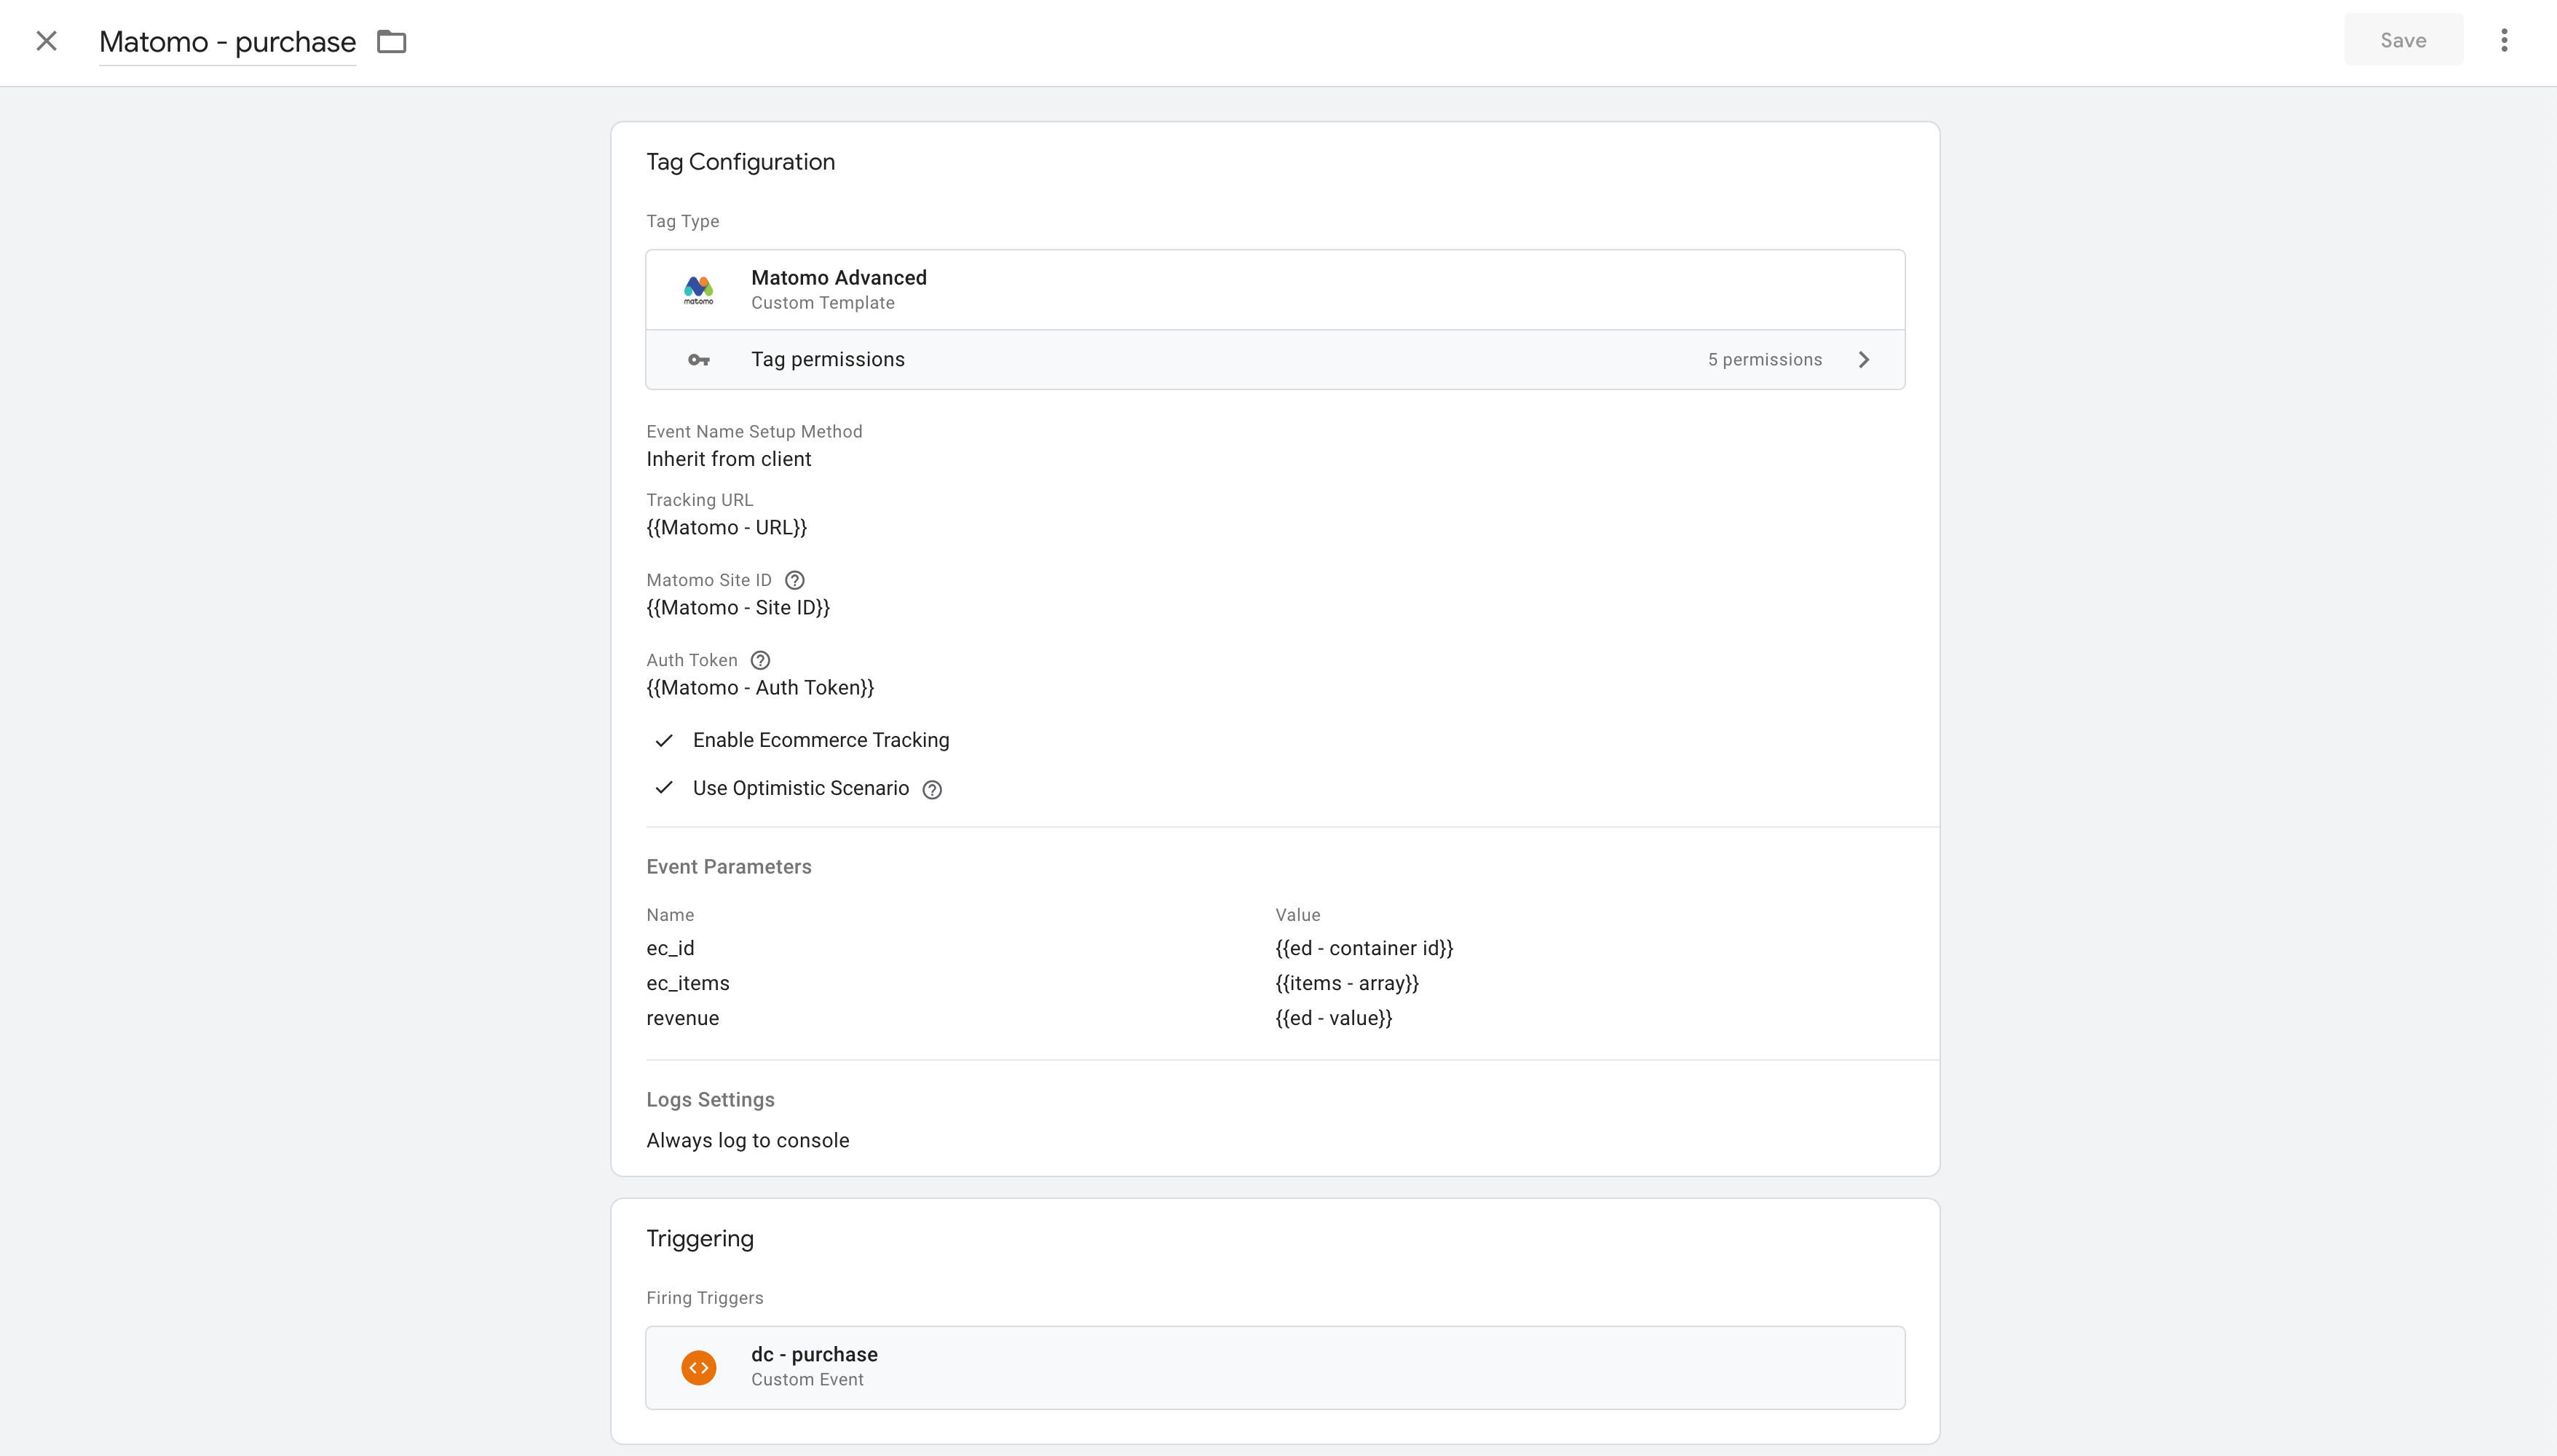Click the Logs Settings heading
This screenshot has height=1456, width=2557.
coord(710,1100)
